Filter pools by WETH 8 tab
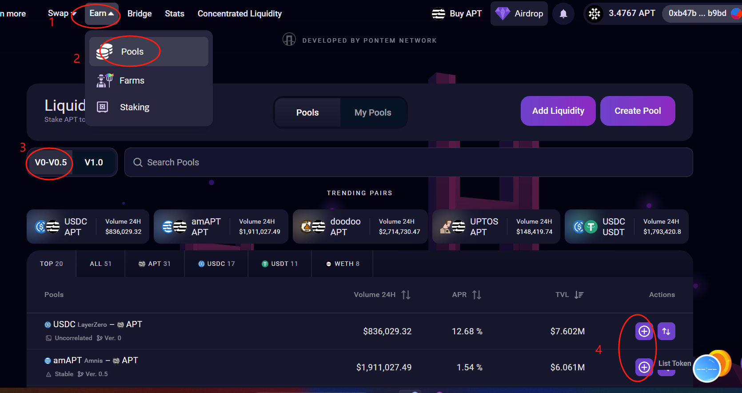The width and height of the screenshot is (742, 393). coord(343,264)
